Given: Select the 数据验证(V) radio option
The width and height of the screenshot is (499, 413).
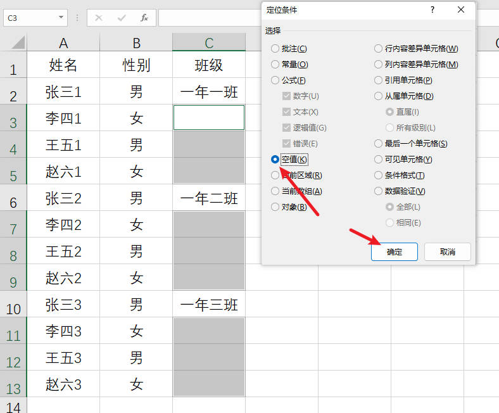Looking at the screenshot, I should 379,191.
